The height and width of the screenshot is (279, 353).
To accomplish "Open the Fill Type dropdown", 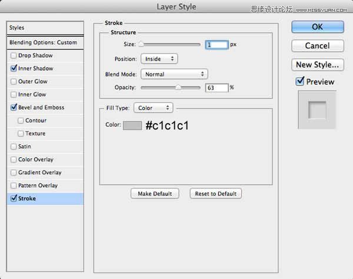I will [x=153, y=108].
